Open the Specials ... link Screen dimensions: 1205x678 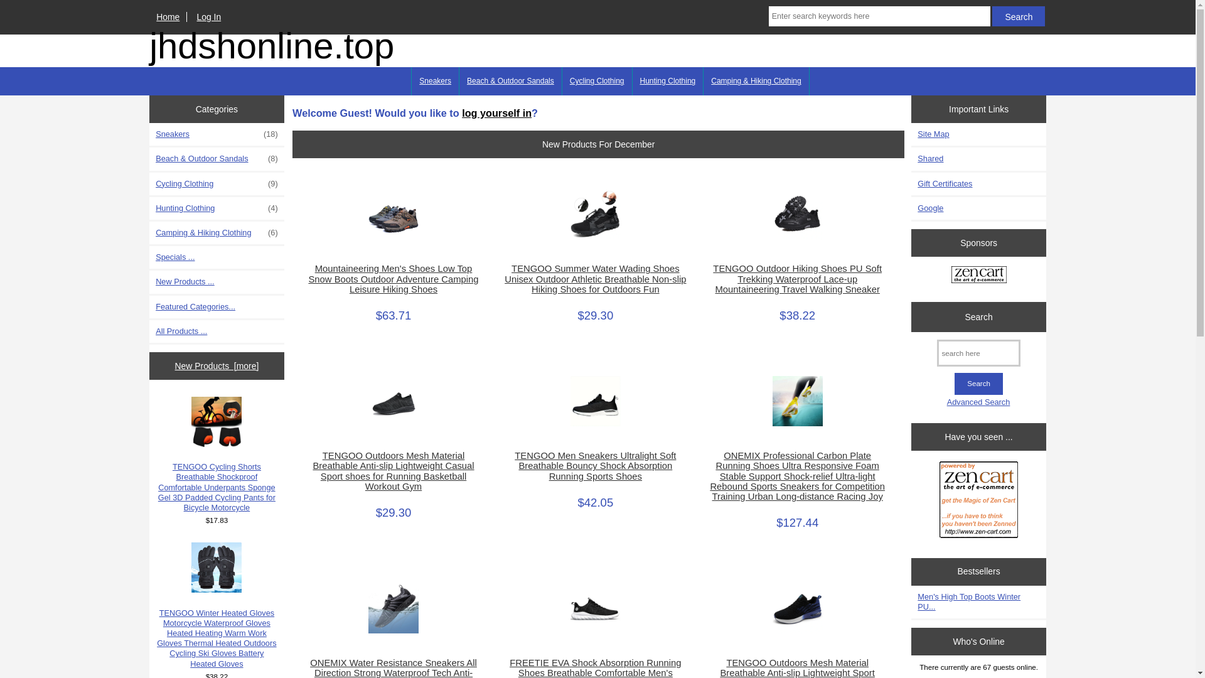[x=175, y=257]
